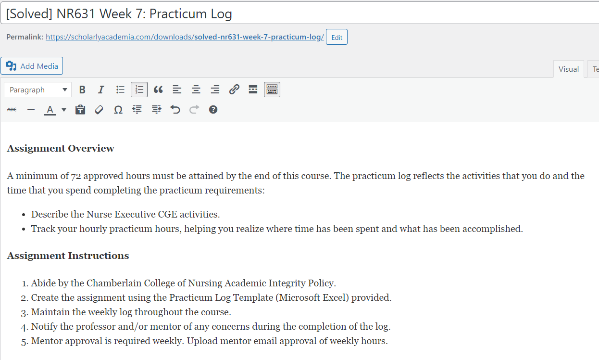Click Paste as text icon
This screenshot has height=360, width=599.
tap(80, 110)
